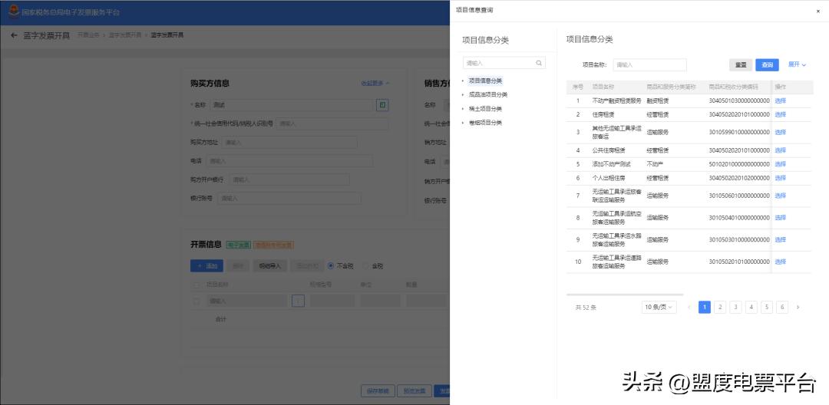Click the 项目名称 search input field
The height and width of the screenshot is (405, 829).
point(650,65)
